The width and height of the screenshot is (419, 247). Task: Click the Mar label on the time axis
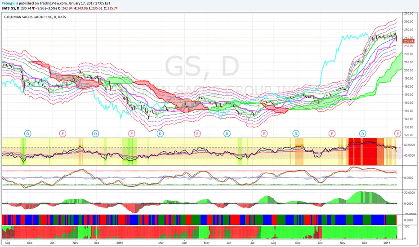pos(161,243)
